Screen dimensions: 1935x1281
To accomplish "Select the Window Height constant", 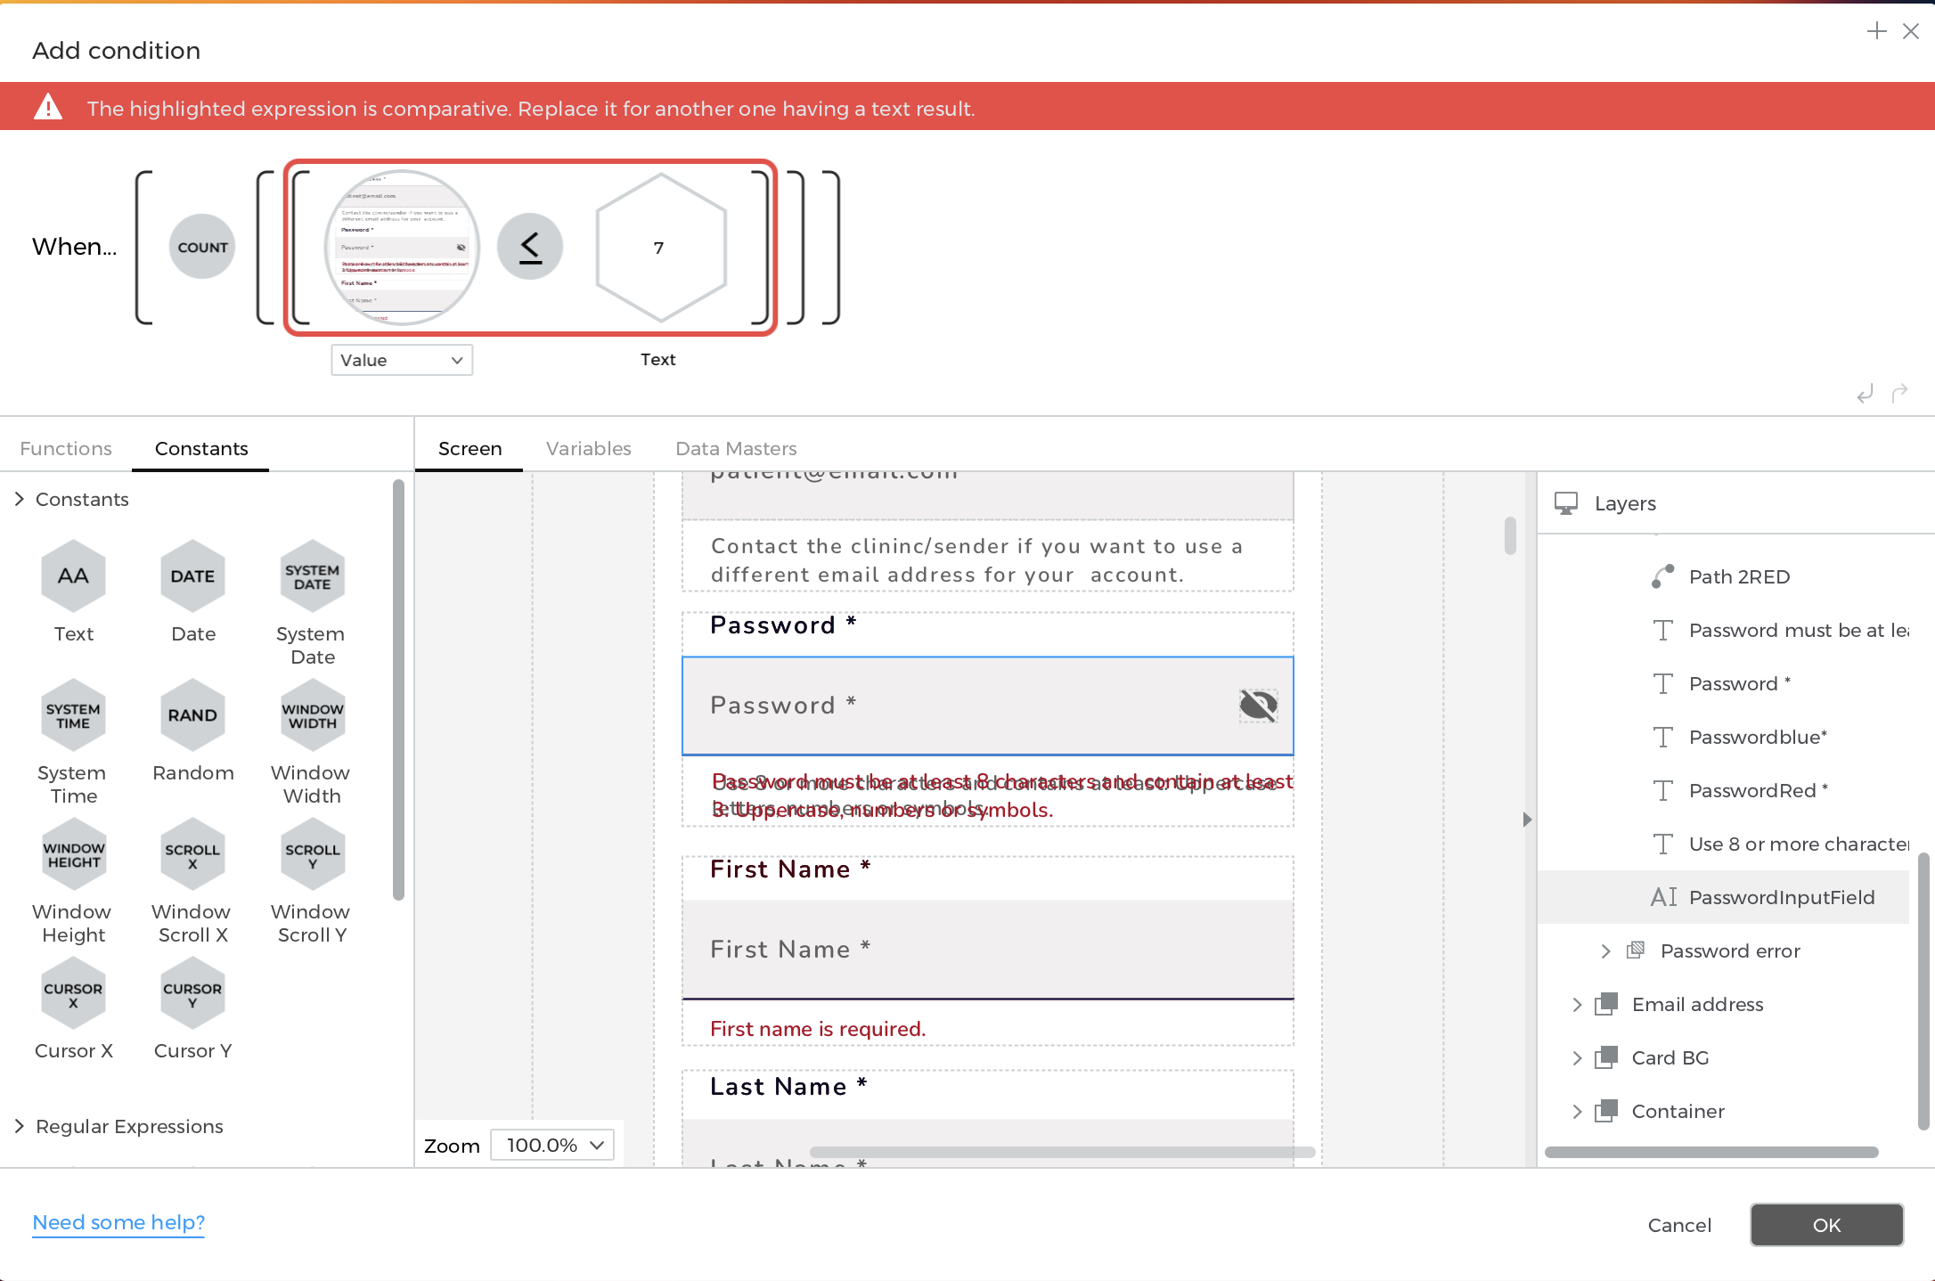I will pyautogui.click(x=73, y=854).
